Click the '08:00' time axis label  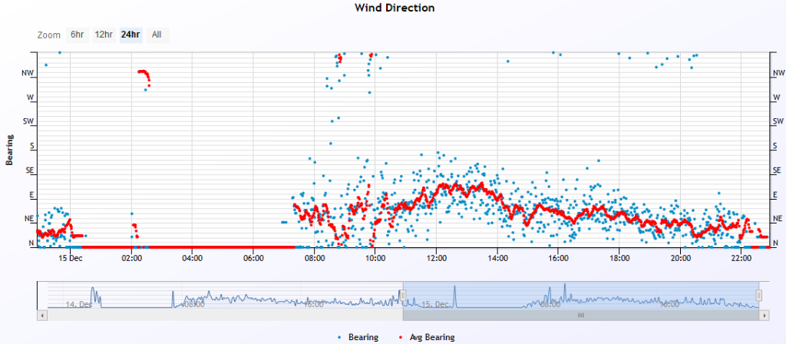coord(314,258)
